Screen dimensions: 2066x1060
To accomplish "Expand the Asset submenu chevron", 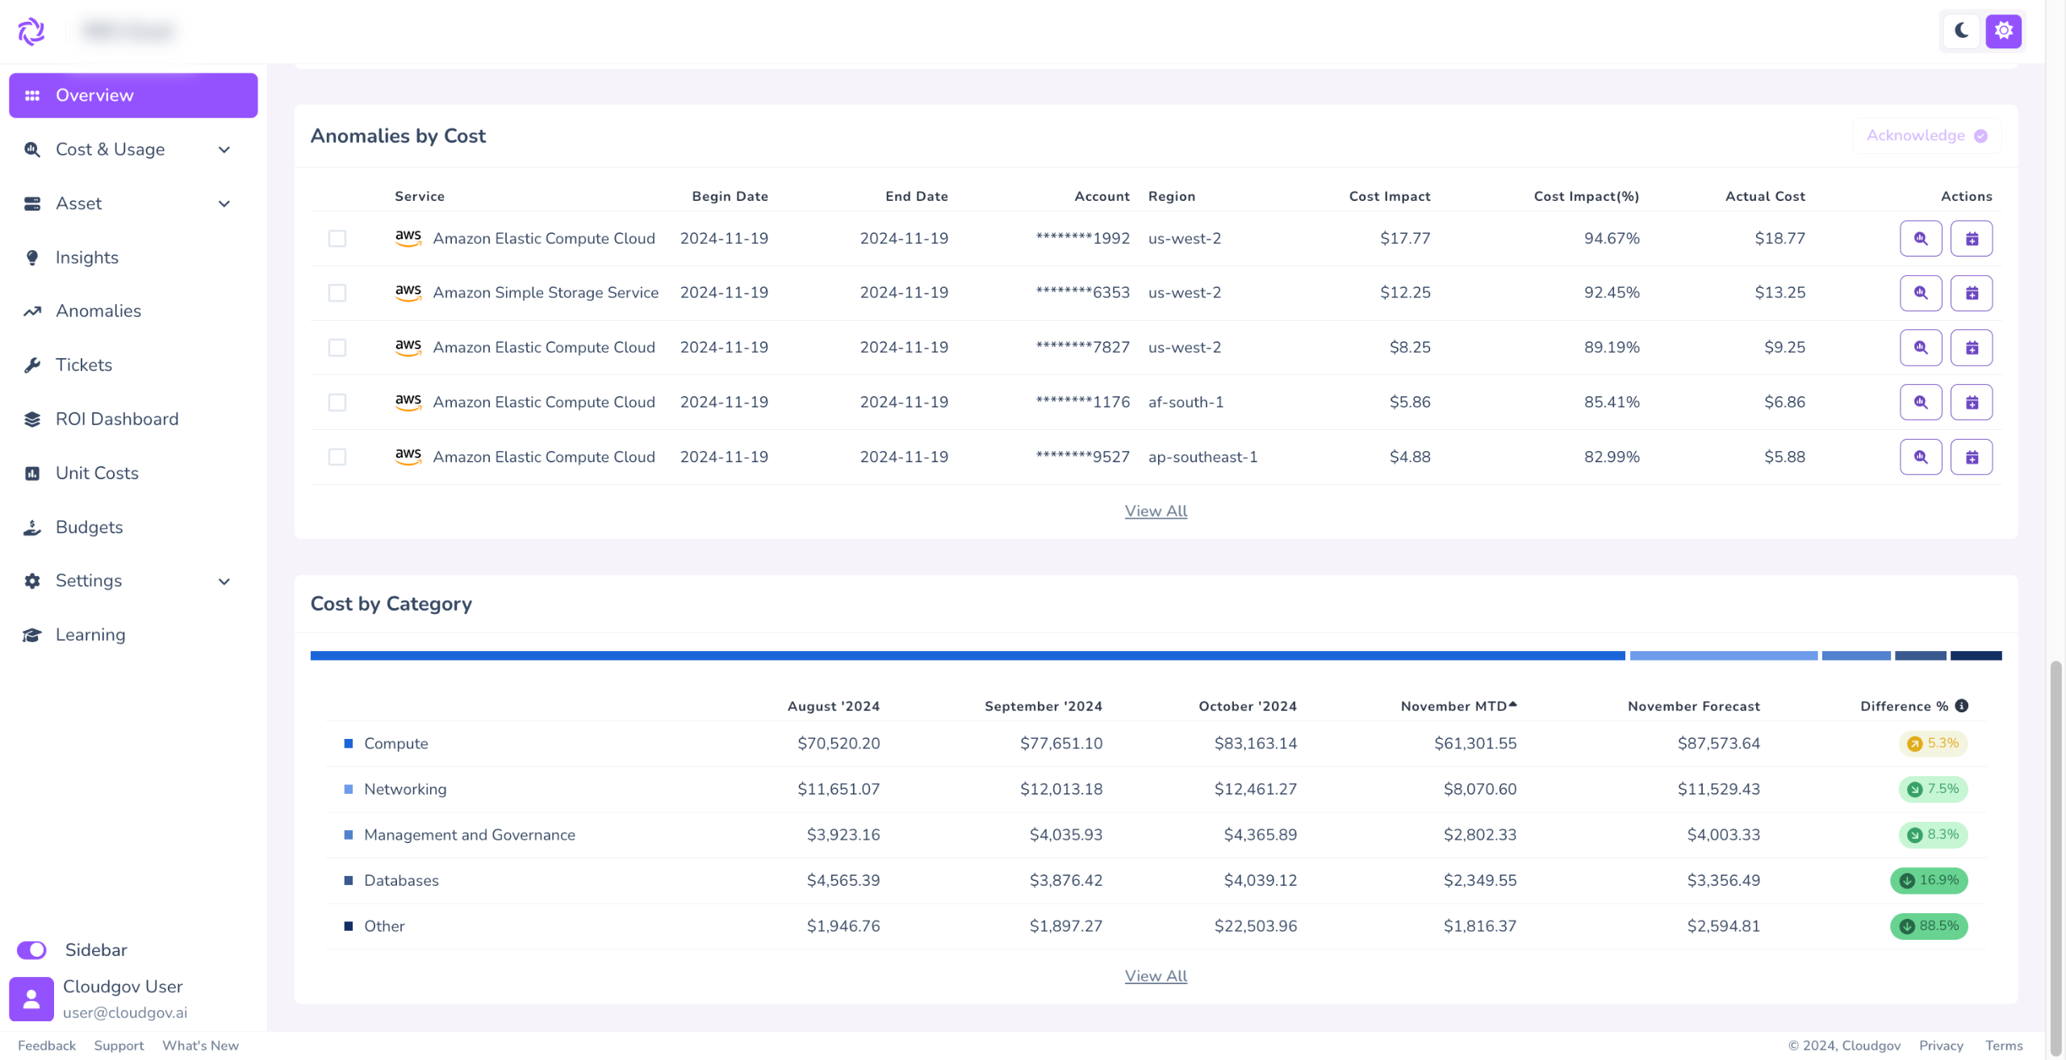I will 224,204.
